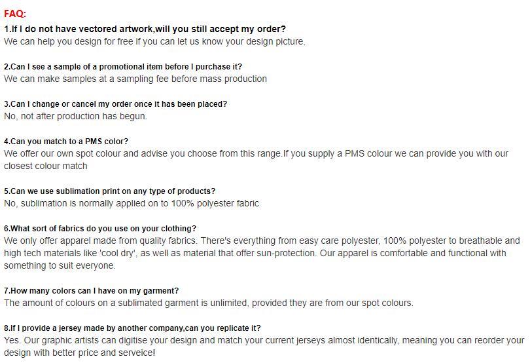This screenshot has width=530, height=363.
Task: Click the answer about sampling fee
Action: (x=135, y=79)
